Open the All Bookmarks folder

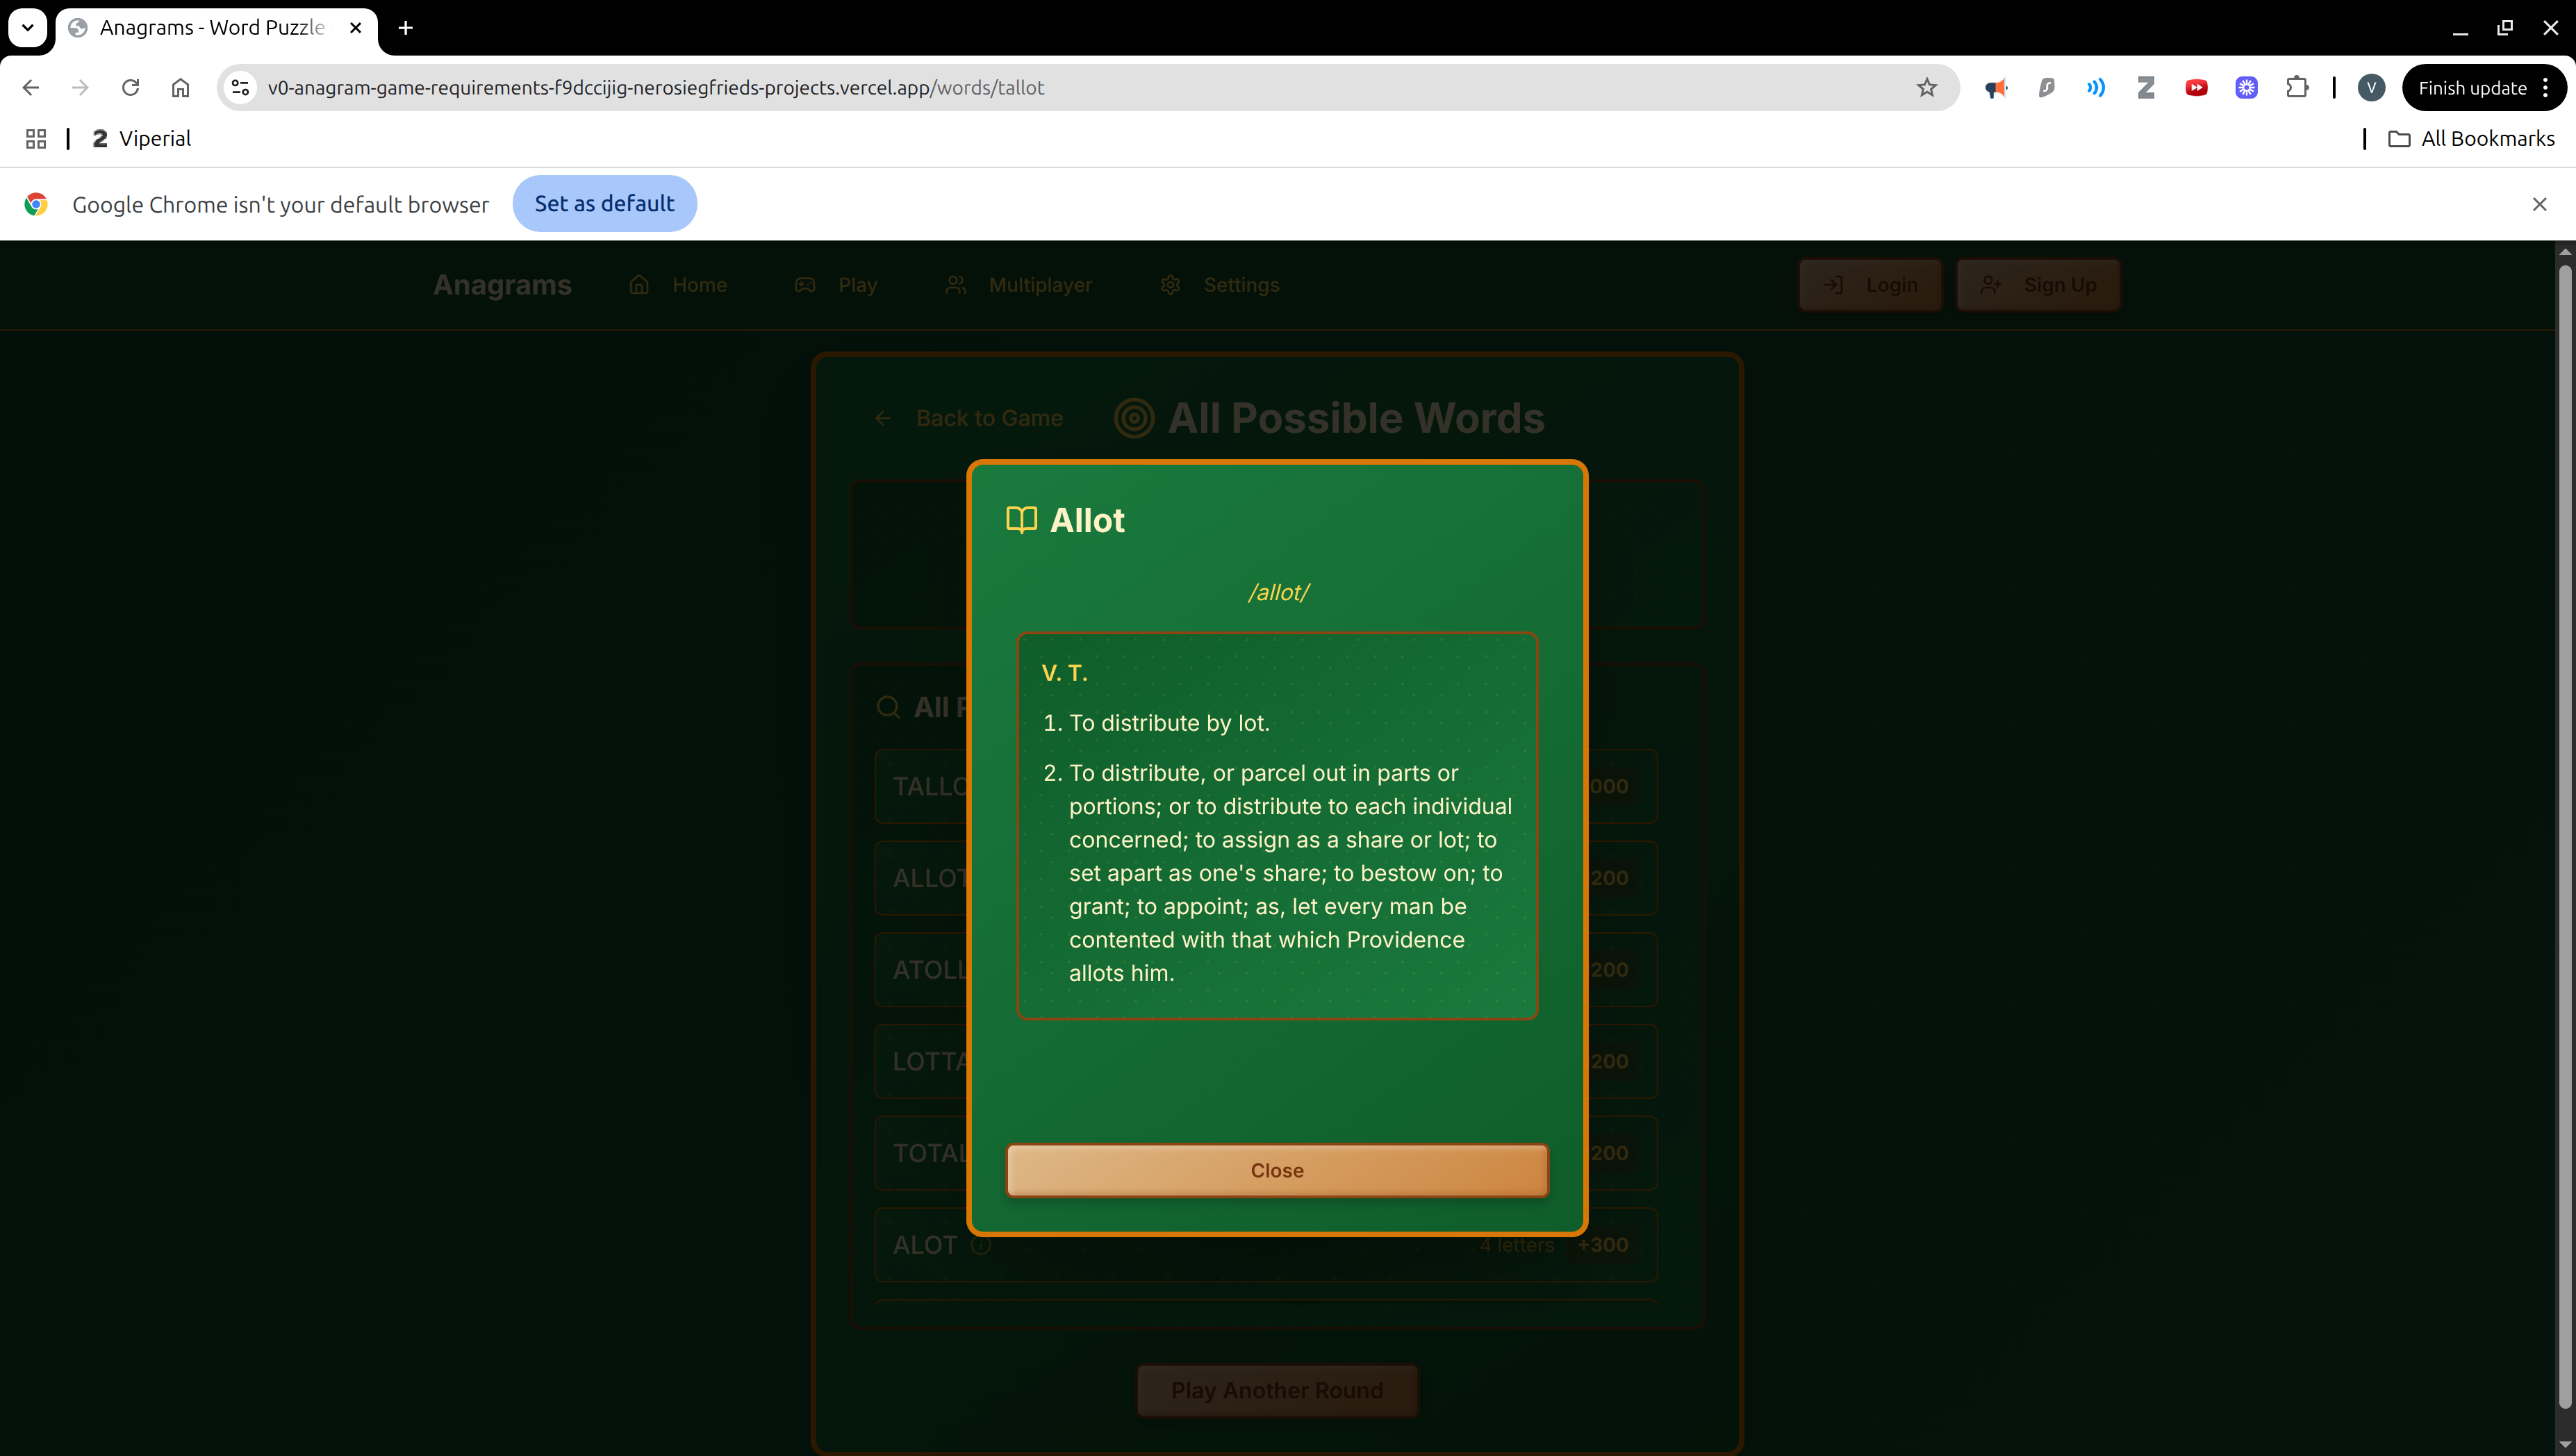(x=2471, y=139)
